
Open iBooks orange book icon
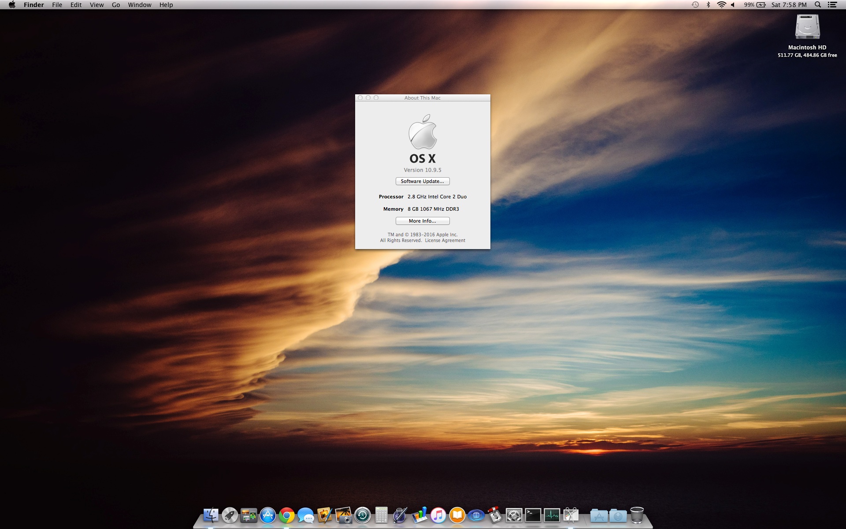457,515
